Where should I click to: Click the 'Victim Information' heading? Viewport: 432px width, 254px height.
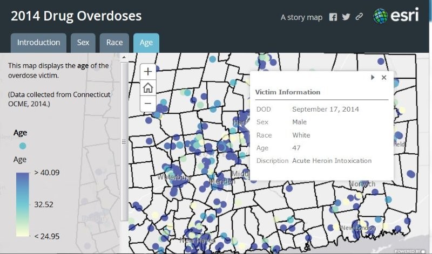pos(288,92)
